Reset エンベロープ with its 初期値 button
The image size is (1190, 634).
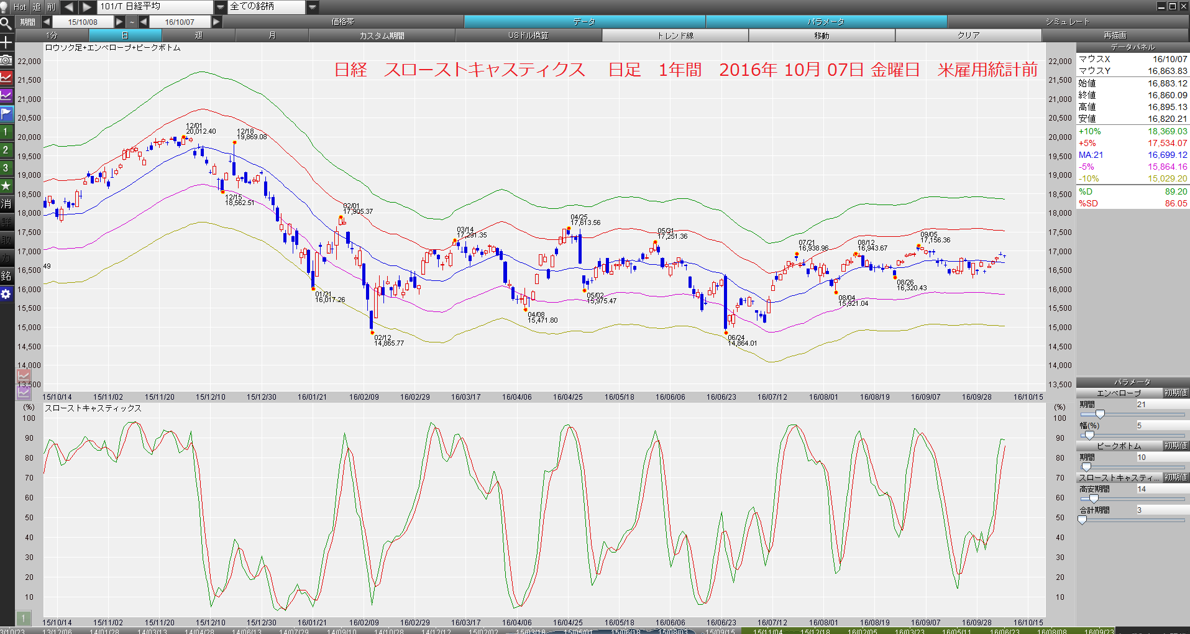[x=1176, y=393]
